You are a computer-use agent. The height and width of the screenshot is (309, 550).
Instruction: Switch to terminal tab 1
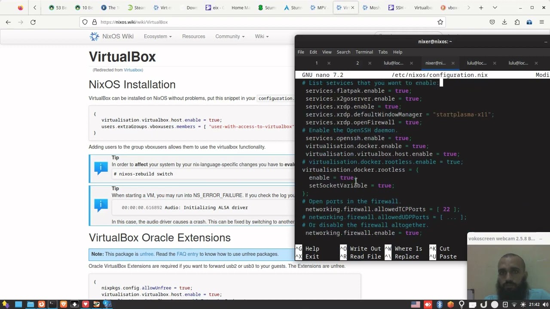click(x=317, y=63)
